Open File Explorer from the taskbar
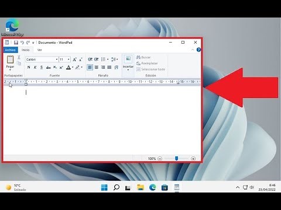Image resolution: width=281 pixels, height=210 pixels. point(140,187)
